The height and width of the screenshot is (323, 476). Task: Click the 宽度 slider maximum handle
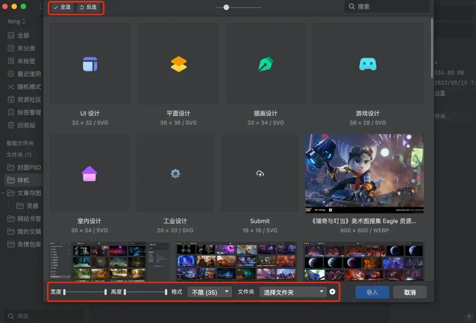[105, 292]
